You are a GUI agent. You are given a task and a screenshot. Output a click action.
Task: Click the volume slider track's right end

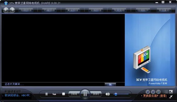(128, 94)
